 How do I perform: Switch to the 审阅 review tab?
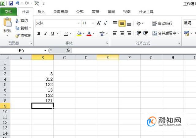click(111, 12)
